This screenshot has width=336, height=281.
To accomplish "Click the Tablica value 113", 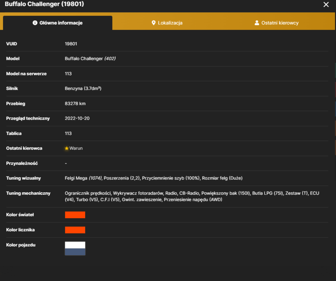I will click(68, 133).
